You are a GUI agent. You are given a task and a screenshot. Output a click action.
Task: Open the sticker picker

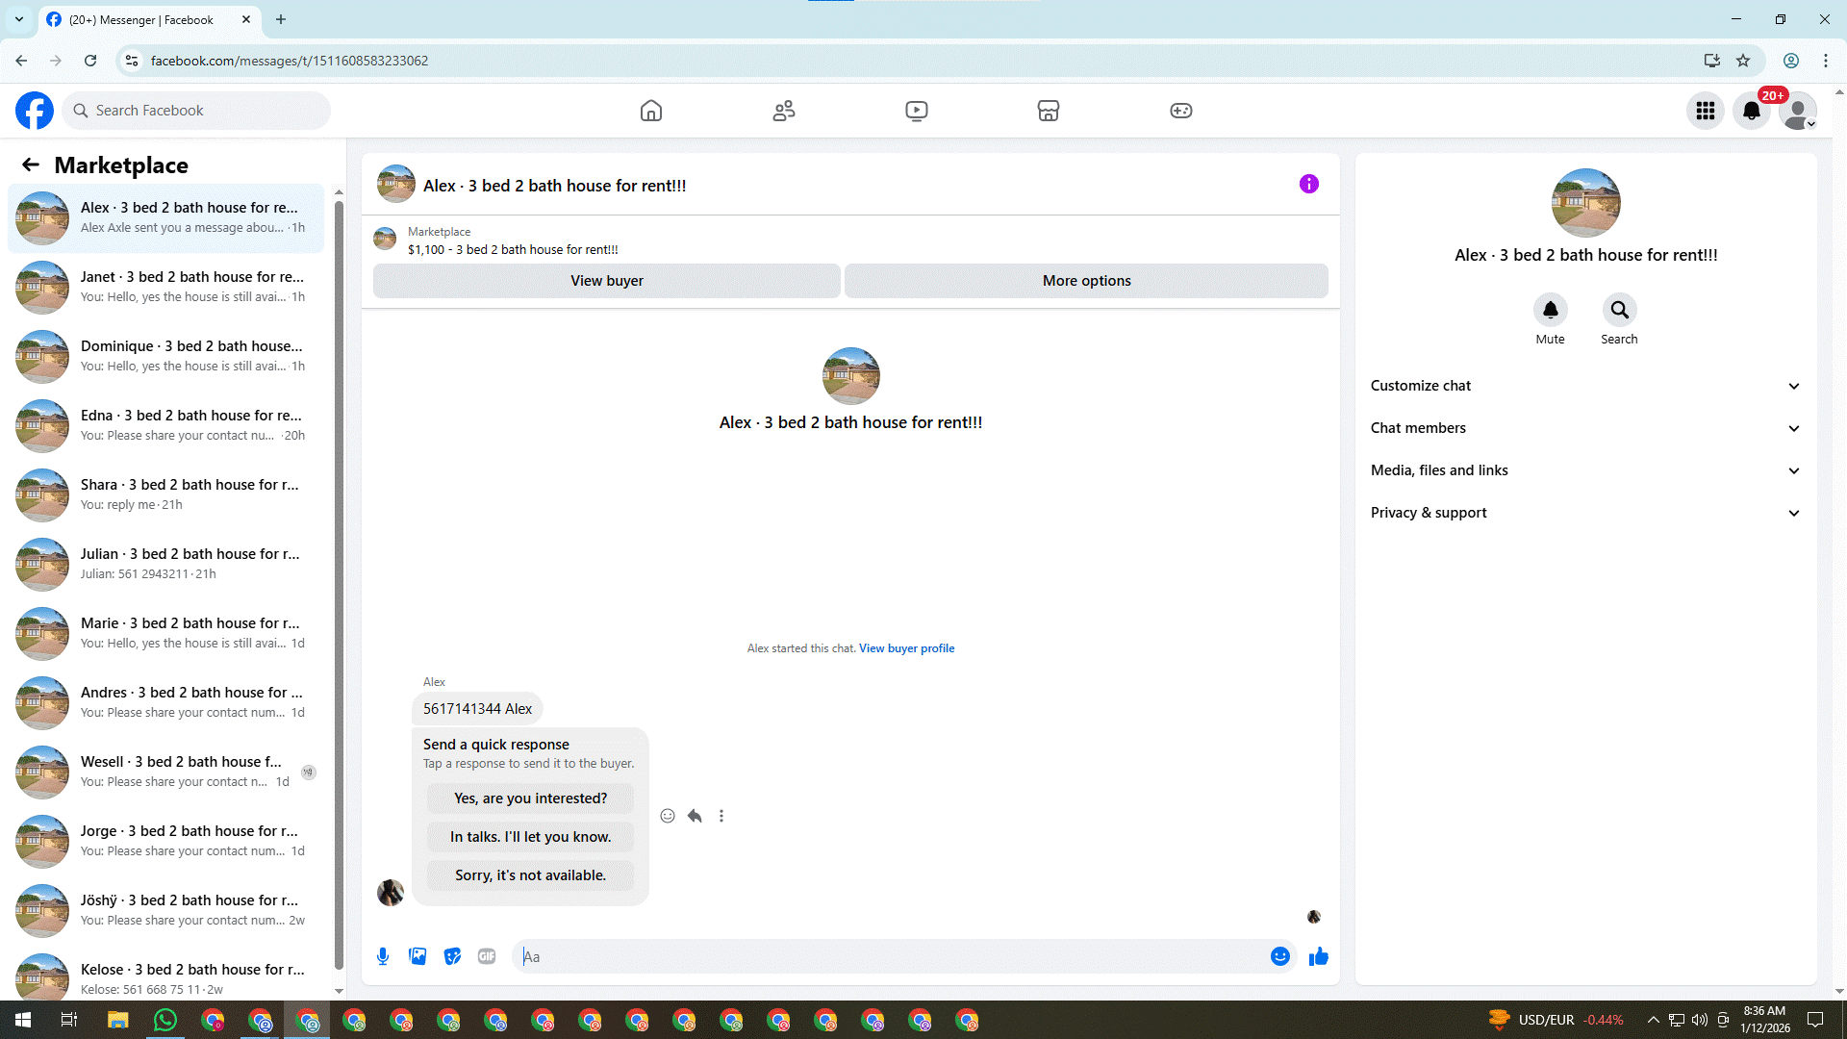tap(452, 956)
